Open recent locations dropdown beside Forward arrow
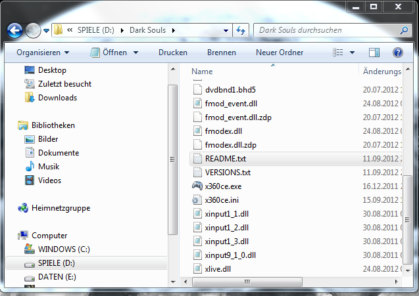The height and width of the screenshot is (296, 419). pos(46,31)
